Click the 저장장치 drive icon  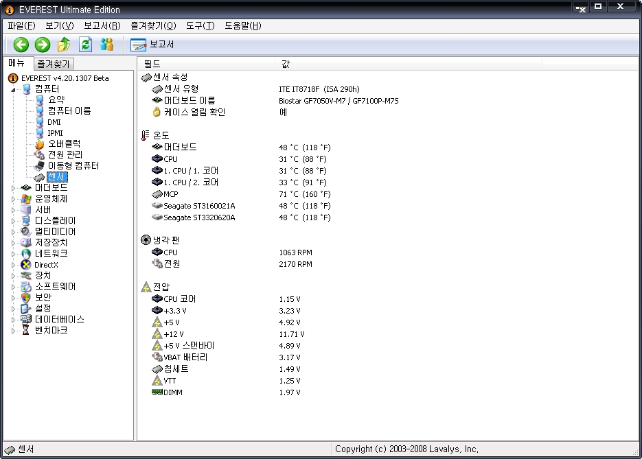click(26, 243)
